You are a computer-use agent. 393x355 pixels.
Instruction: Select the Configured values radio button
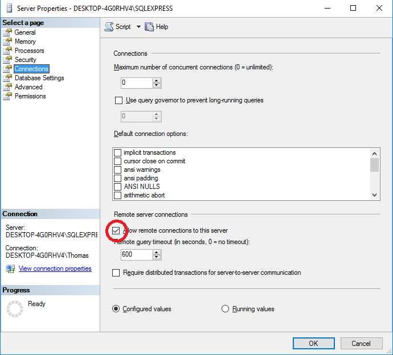(116, 309)
